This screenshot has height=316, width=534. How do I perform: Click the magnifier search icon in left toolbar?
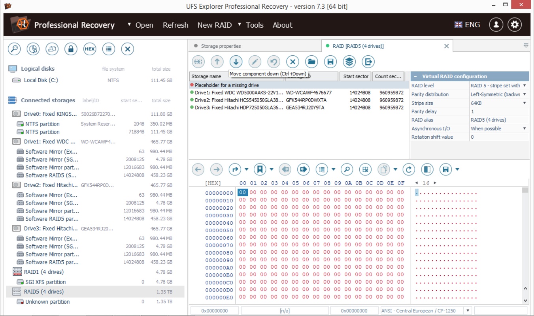[x=14, y=49]
